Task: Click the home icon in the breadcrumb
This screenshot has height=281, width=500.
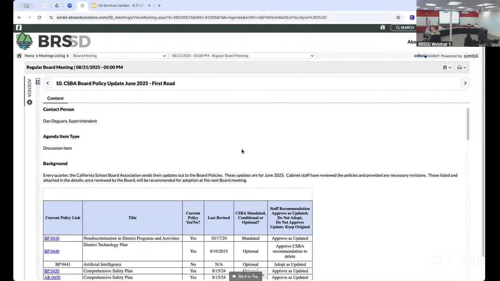Action: (x=19, y=56)
